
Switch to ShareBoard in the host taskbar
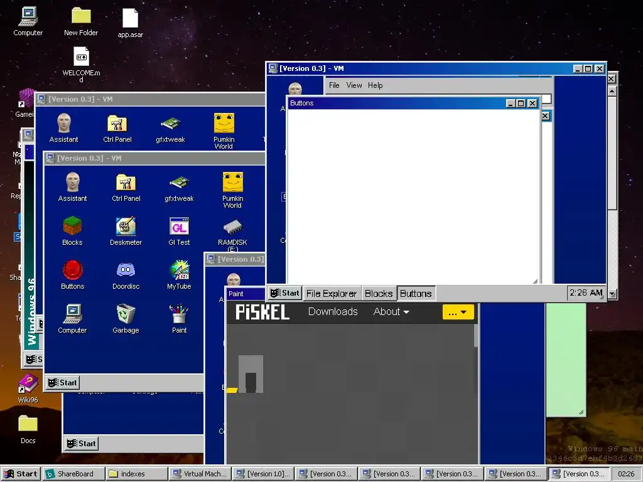74,474
